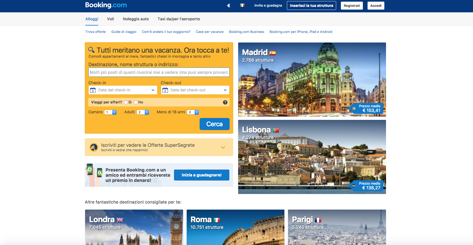Screen dimensions: 473x245
Task: Open the Booking.com Business link
Action: tap(246, 32)
